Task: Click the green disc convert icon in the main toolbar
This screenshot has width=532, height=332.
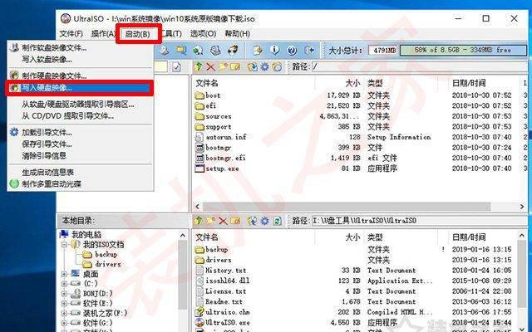Action: (x=198, y=51)
